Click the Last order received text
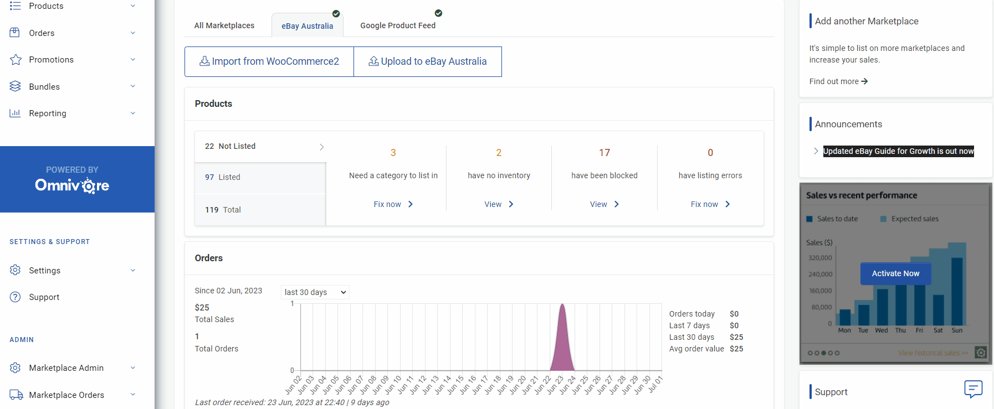The height and width of the screenshot is (409, 994). point(292,402)
